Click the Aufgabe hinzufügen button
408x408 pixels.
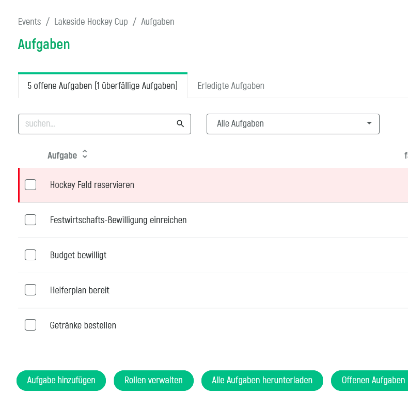click(61, 380)
